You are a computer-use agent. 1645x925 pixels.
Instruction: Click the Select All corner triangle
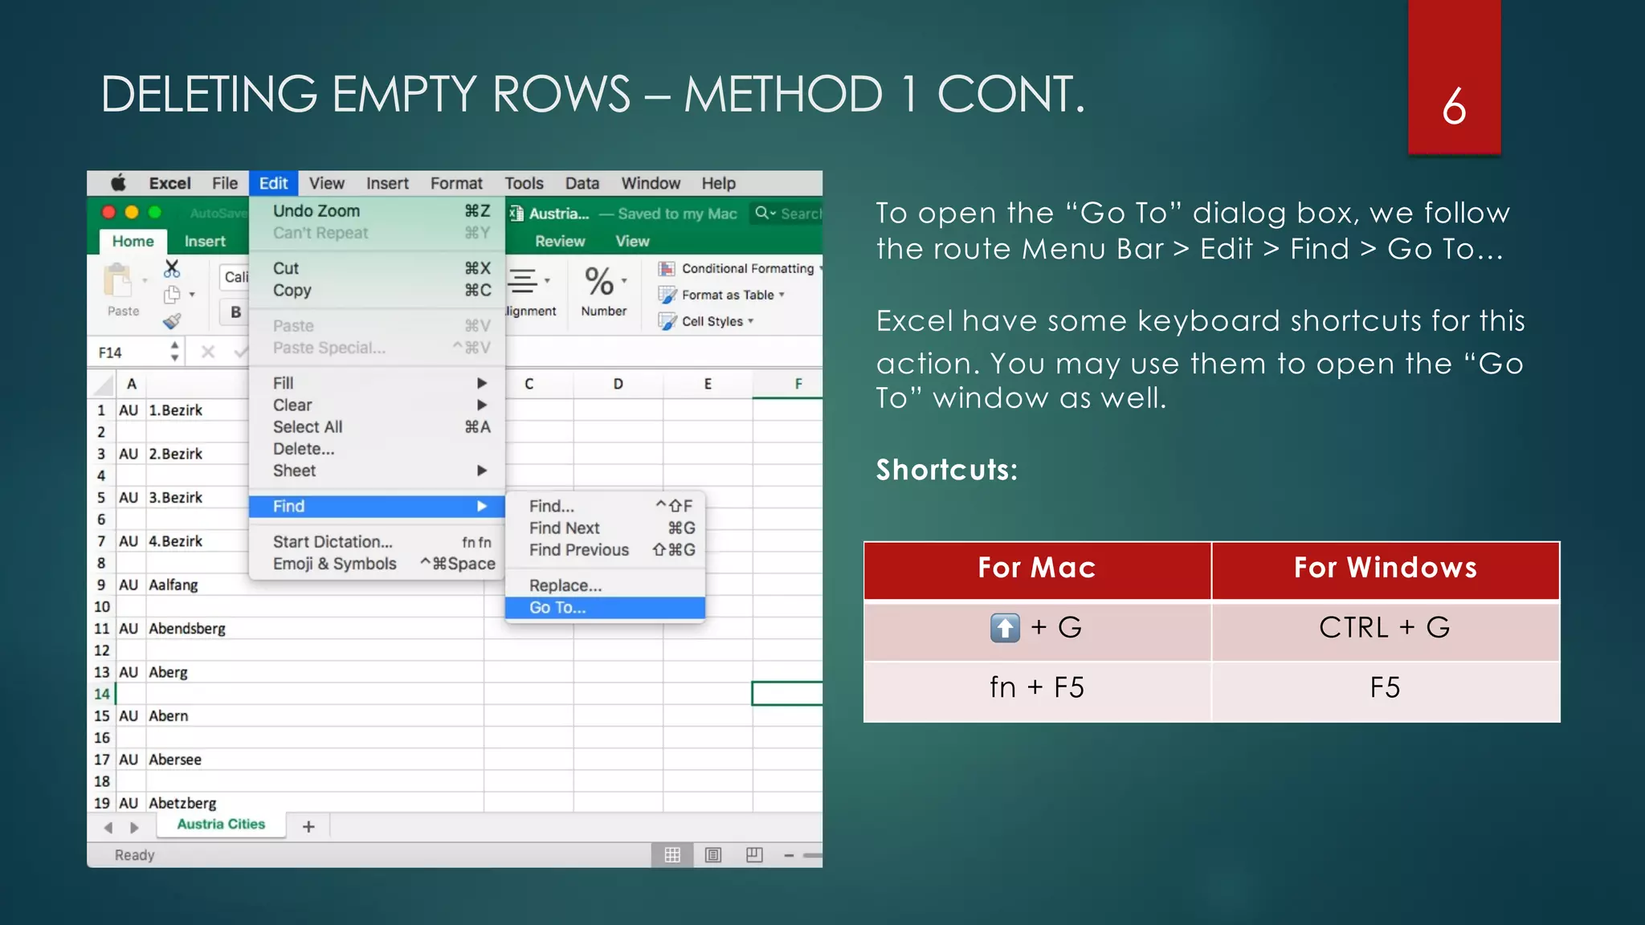click(102, 385)
